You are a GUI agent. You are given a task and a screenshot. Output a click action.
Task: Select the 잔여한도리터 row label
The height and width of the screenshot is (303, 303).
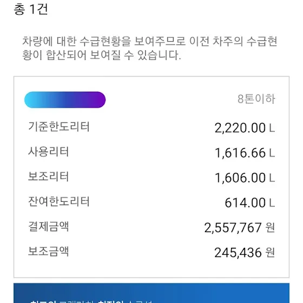click(59, 201)
